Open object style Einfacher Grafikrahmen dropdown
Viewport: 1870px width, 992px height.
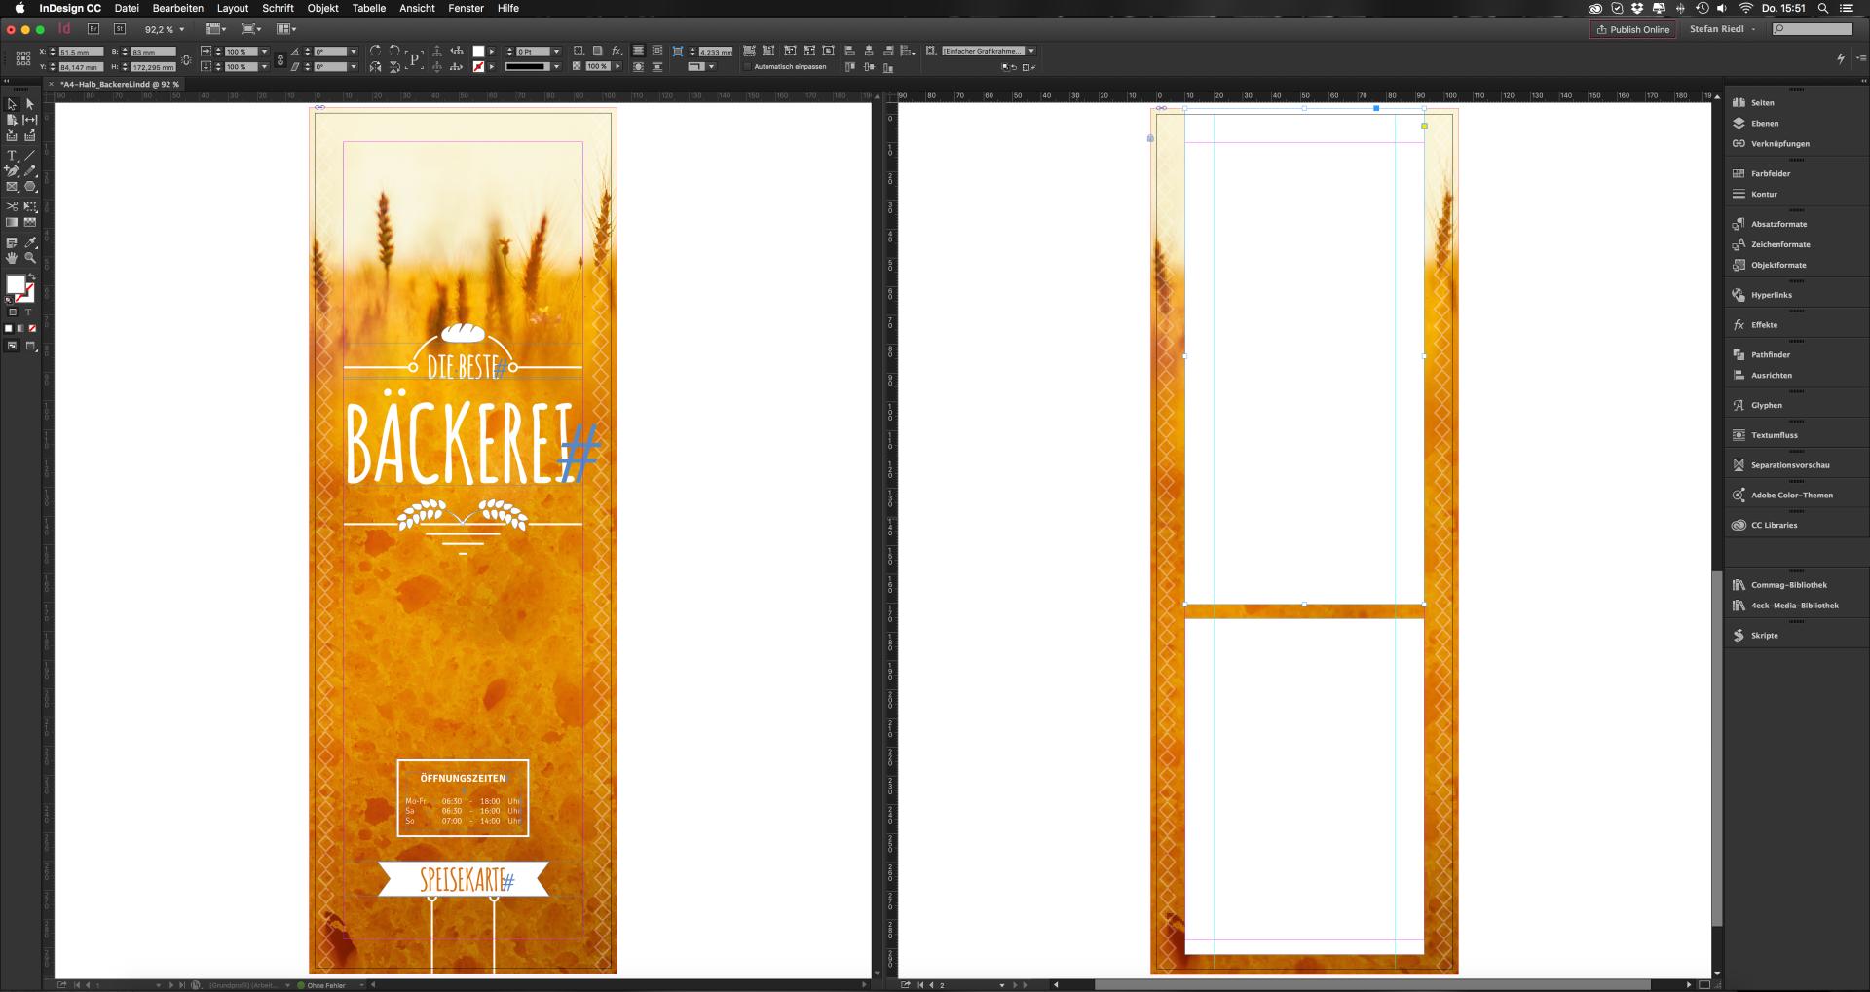1031,51
